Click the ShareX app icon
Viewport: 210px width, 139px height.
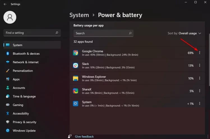(75, 91)
